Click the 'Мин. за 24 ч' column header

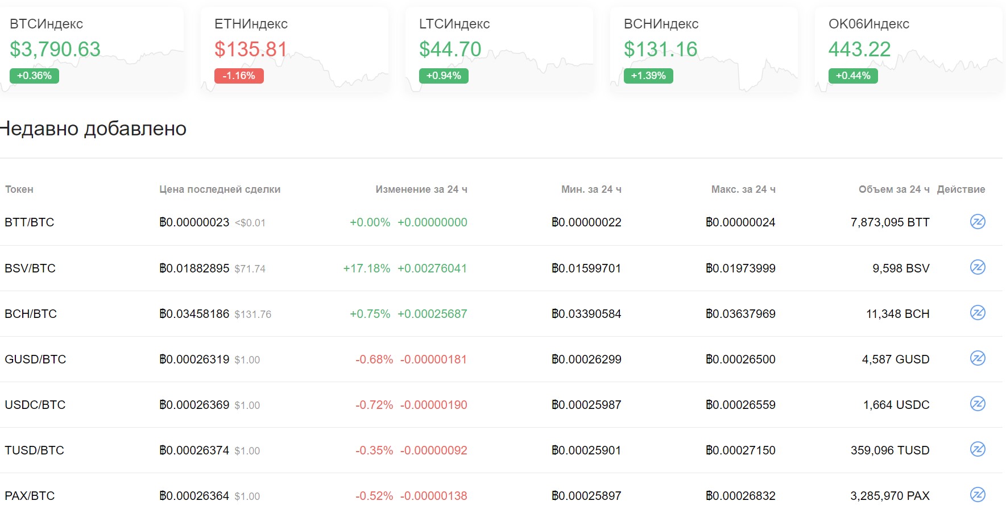point(591,189)
